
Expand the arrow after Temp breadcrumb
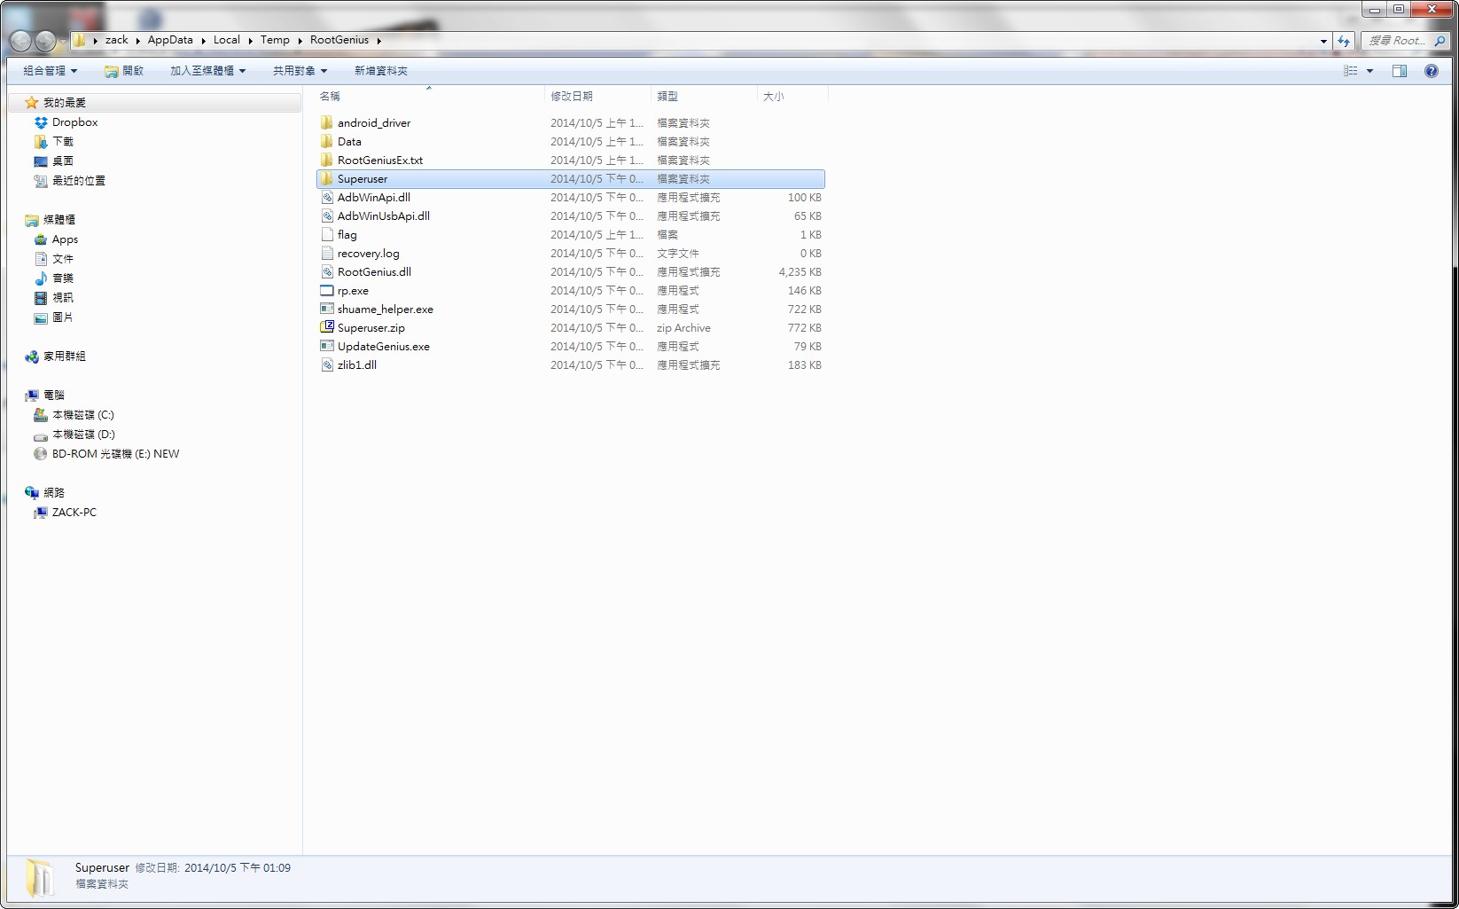pos(300,40)
